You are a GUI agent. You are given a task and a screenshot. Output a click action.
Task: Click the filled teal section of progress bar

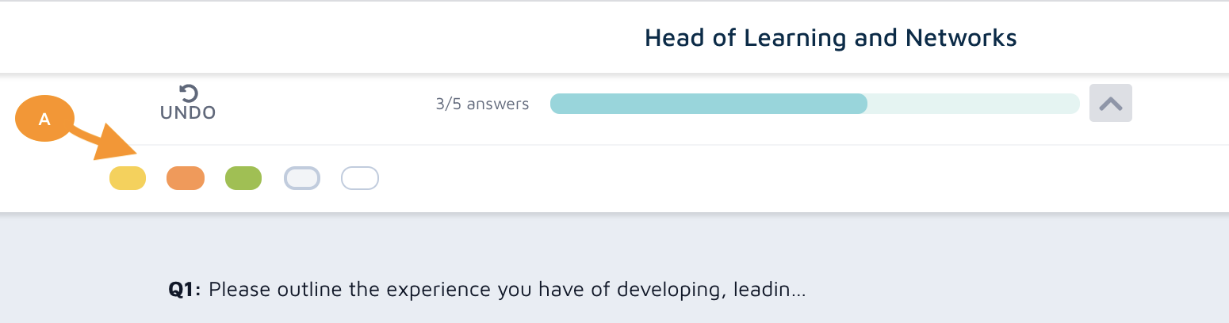point(708,104)
